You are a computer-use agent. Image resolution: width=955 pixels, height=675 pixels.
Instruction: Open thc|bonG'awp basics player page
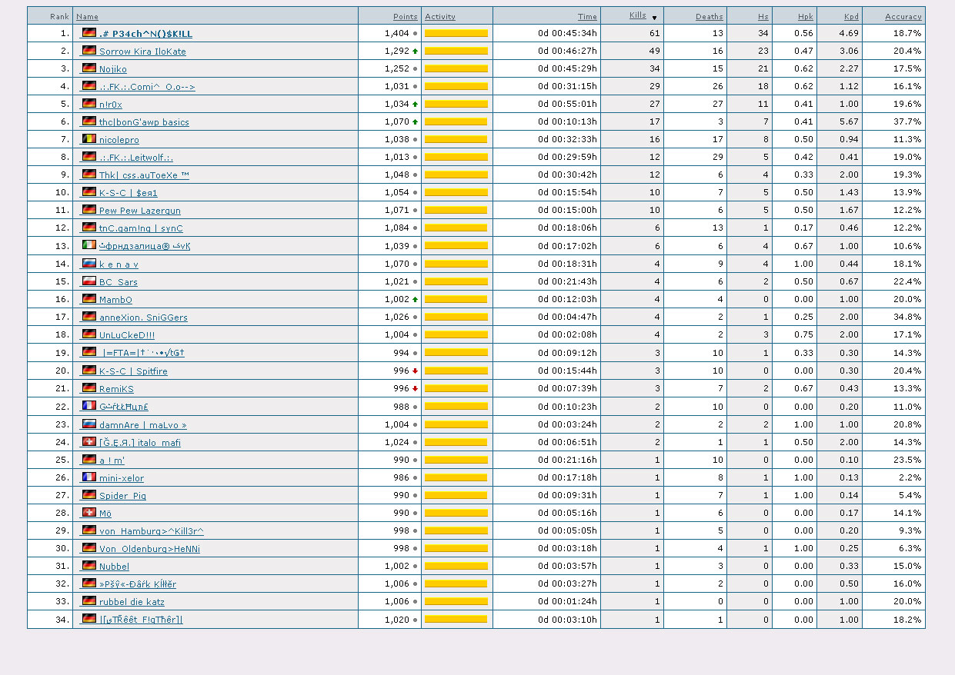[x=143, y=122]
